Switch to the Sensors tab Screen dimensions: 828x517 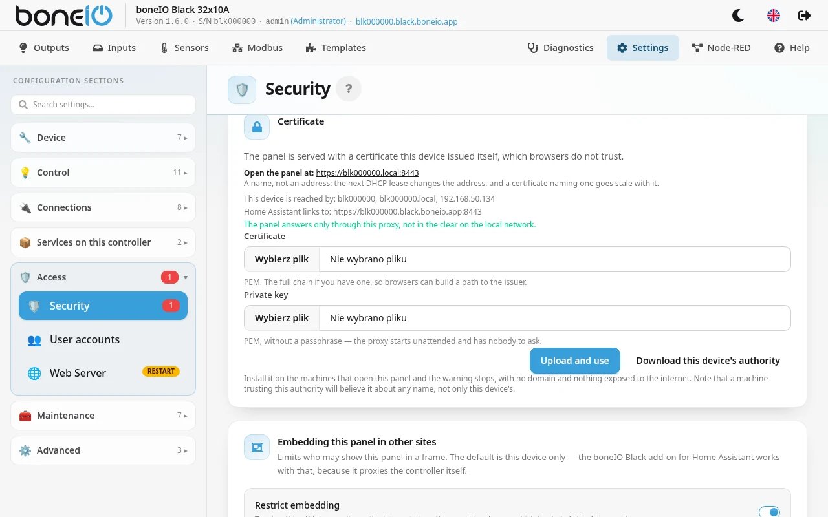[184, 48]
